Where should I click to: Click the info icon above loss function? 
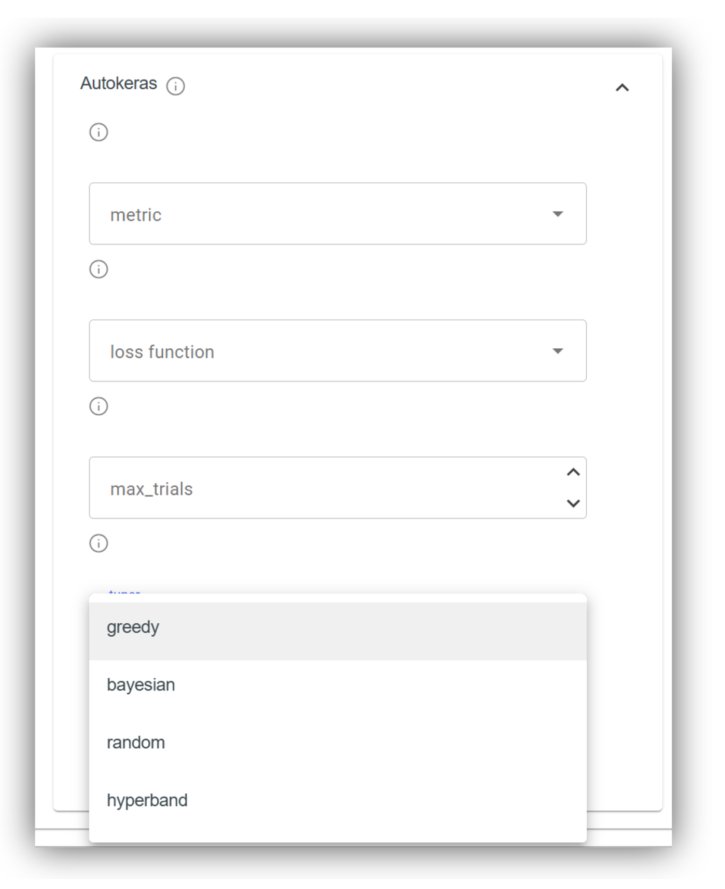[98, 269]
